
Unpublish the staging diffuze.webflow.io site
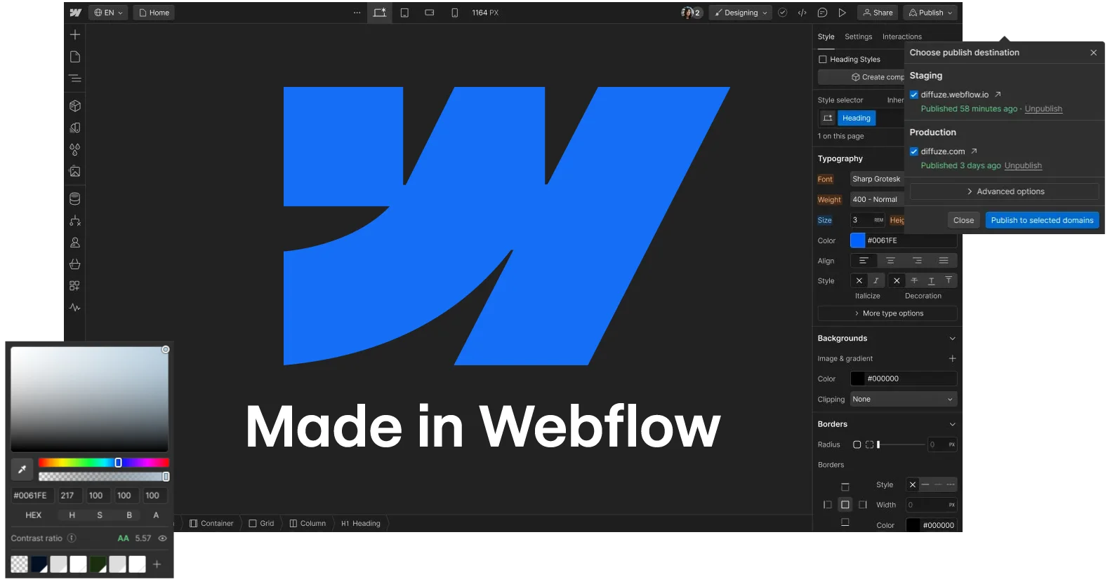(x=1043, y=109)
